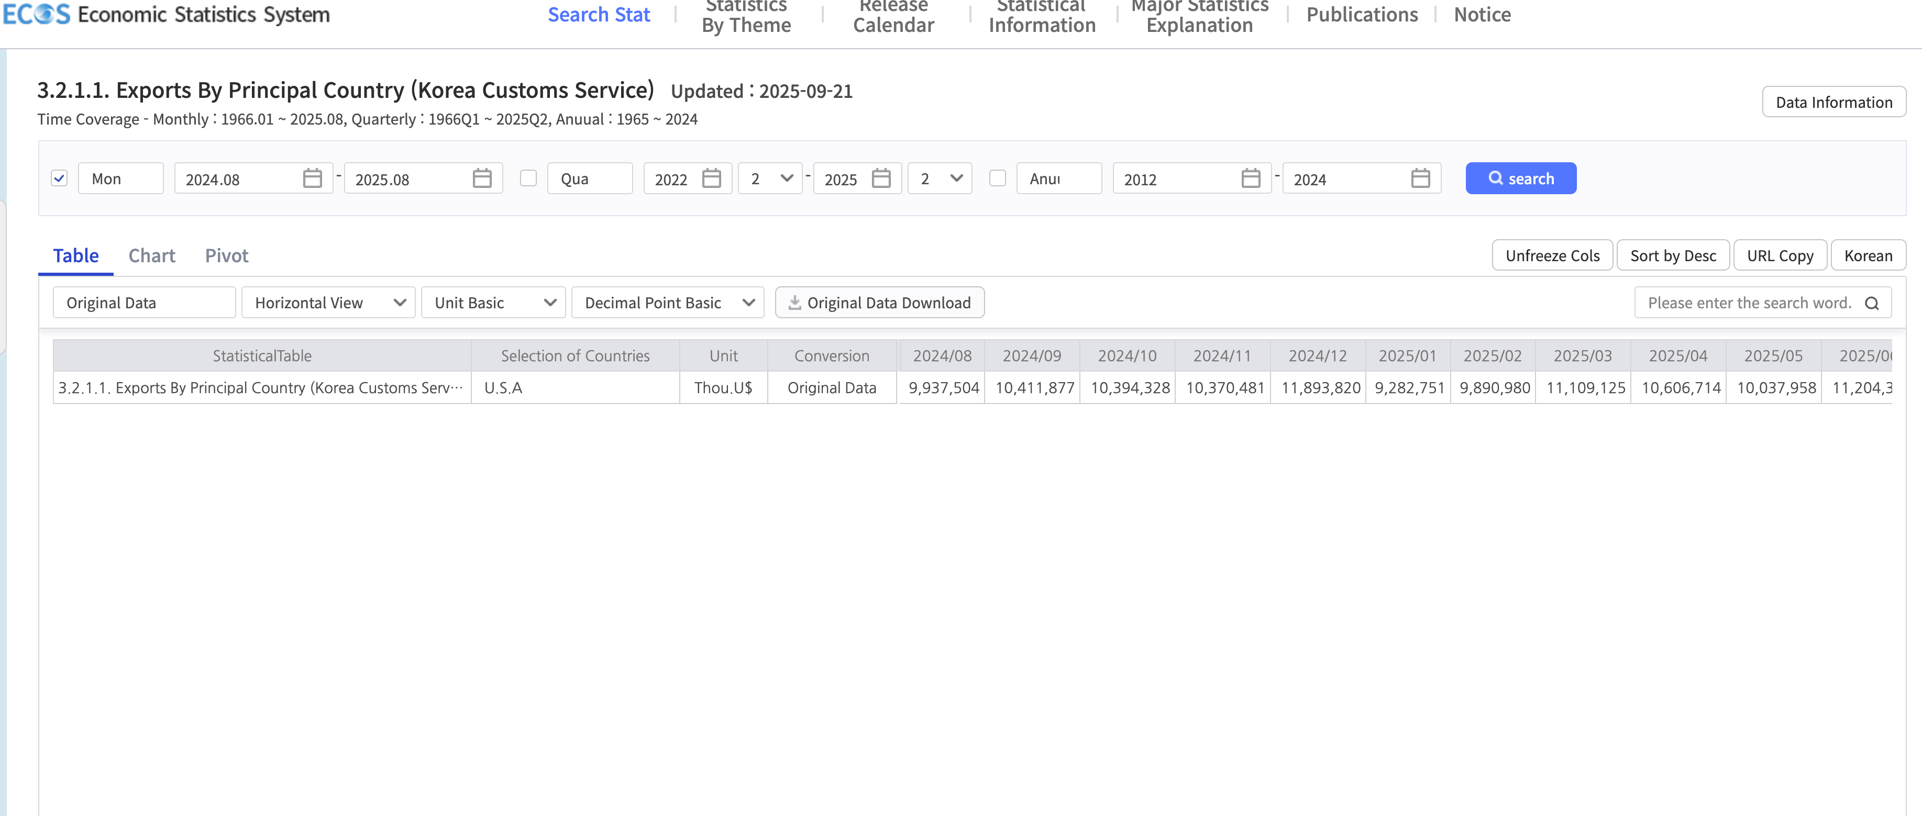Open calendar for annual end year 2024

(1420, 179)
